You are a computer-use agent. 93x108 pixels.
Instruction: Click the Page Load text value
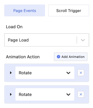[x=18, y=40]
